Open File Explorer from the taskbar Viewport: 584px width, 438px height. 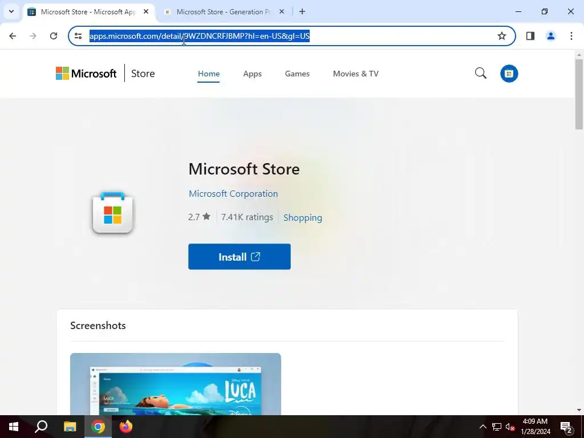[x=70, y=427]
